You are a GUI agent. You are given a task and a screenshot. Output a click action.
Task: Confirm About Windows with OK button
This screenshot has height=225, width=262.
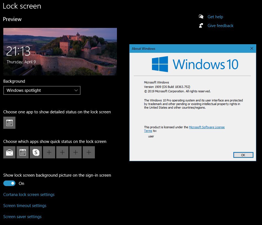(243, 155)
